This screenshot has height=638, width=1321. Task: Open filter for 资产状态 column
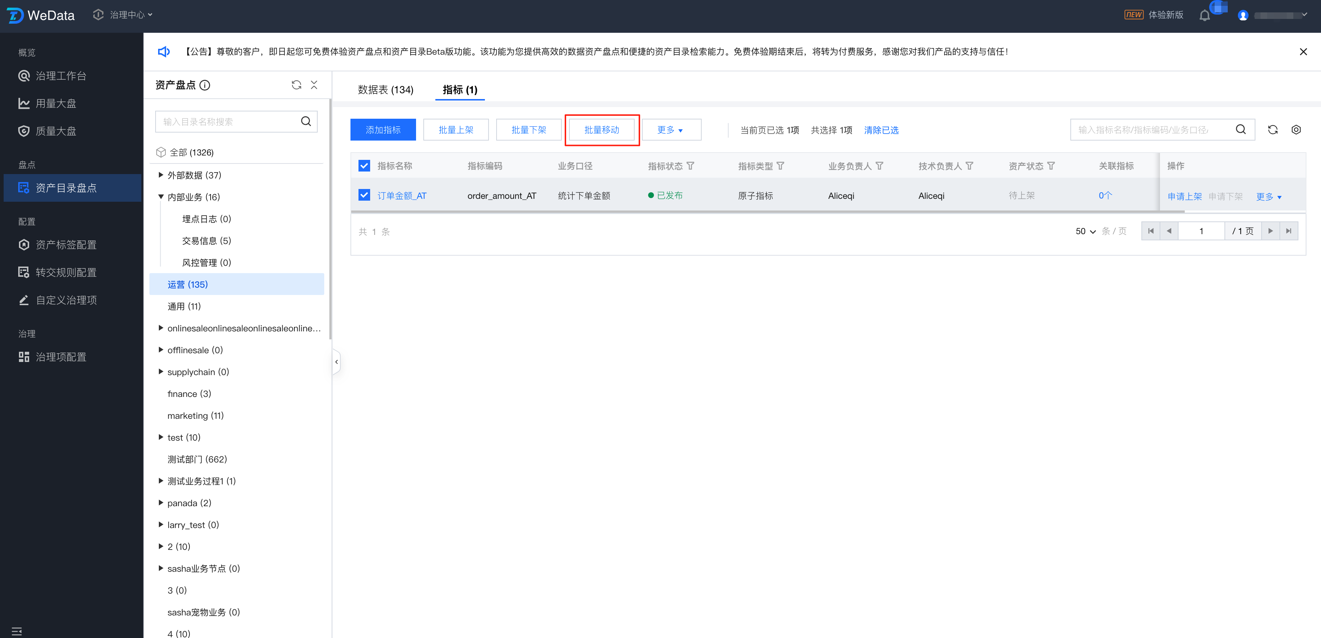[1051, 166]
